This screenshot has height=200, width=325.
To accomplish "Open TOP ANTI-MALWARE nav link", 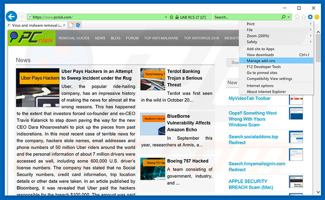I will pyautogui.click(x=161, y=38).
